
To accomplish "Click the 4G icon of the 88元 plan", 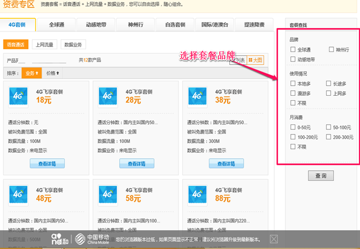I will 198,195.
